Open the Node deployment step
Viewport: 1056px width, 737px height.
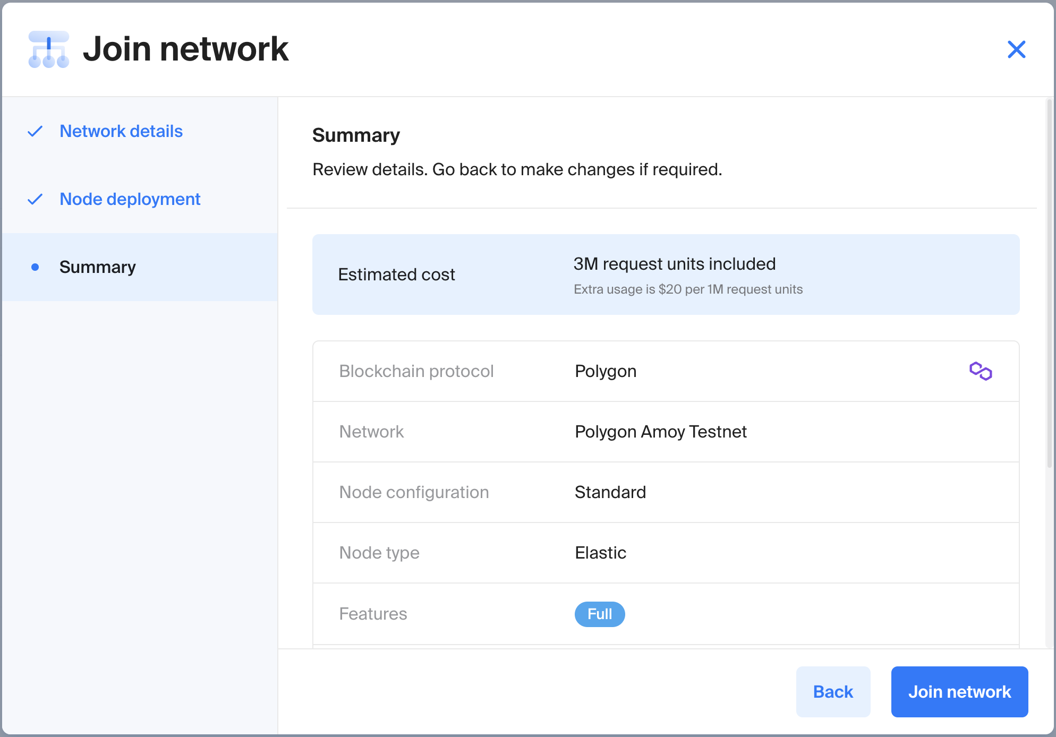point(130,199)
